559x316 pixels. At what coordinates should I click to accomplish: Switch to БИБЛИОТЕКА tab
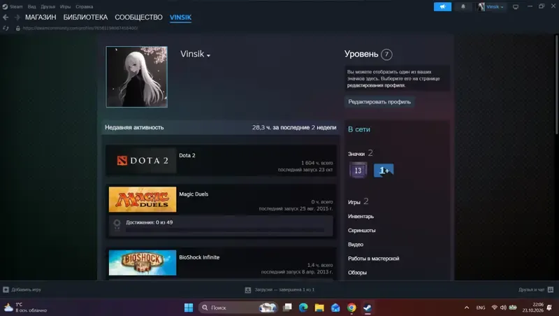(85, 17)
